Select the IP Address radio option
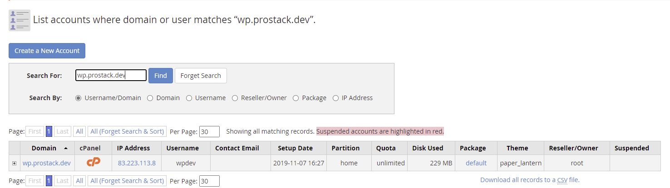Viewport: 670px width, 188px height. [335, 98]
